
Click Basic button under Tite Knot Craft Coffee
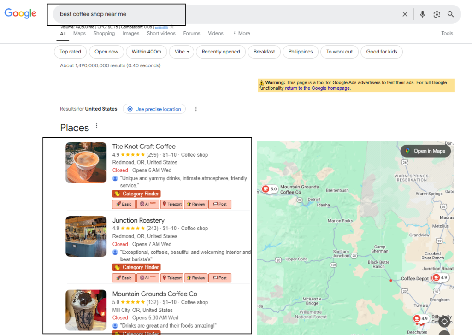tap(124, 204)
